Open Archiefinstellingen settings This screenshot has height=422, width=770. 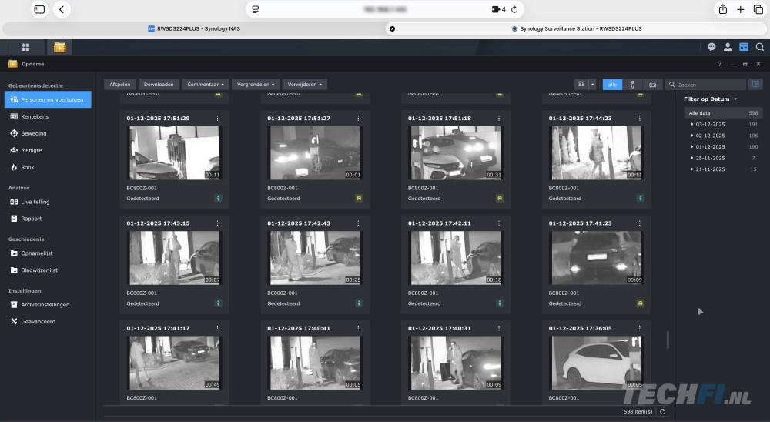48,305
